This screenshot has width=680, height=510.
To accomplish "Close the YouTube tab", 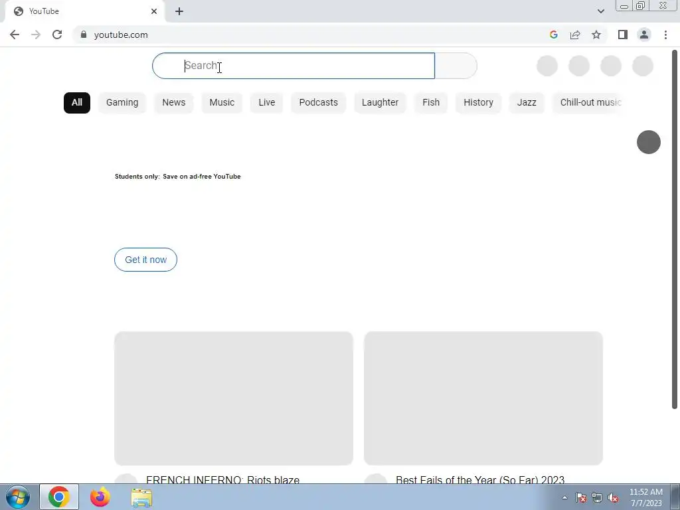I will [x=154, y=11].
